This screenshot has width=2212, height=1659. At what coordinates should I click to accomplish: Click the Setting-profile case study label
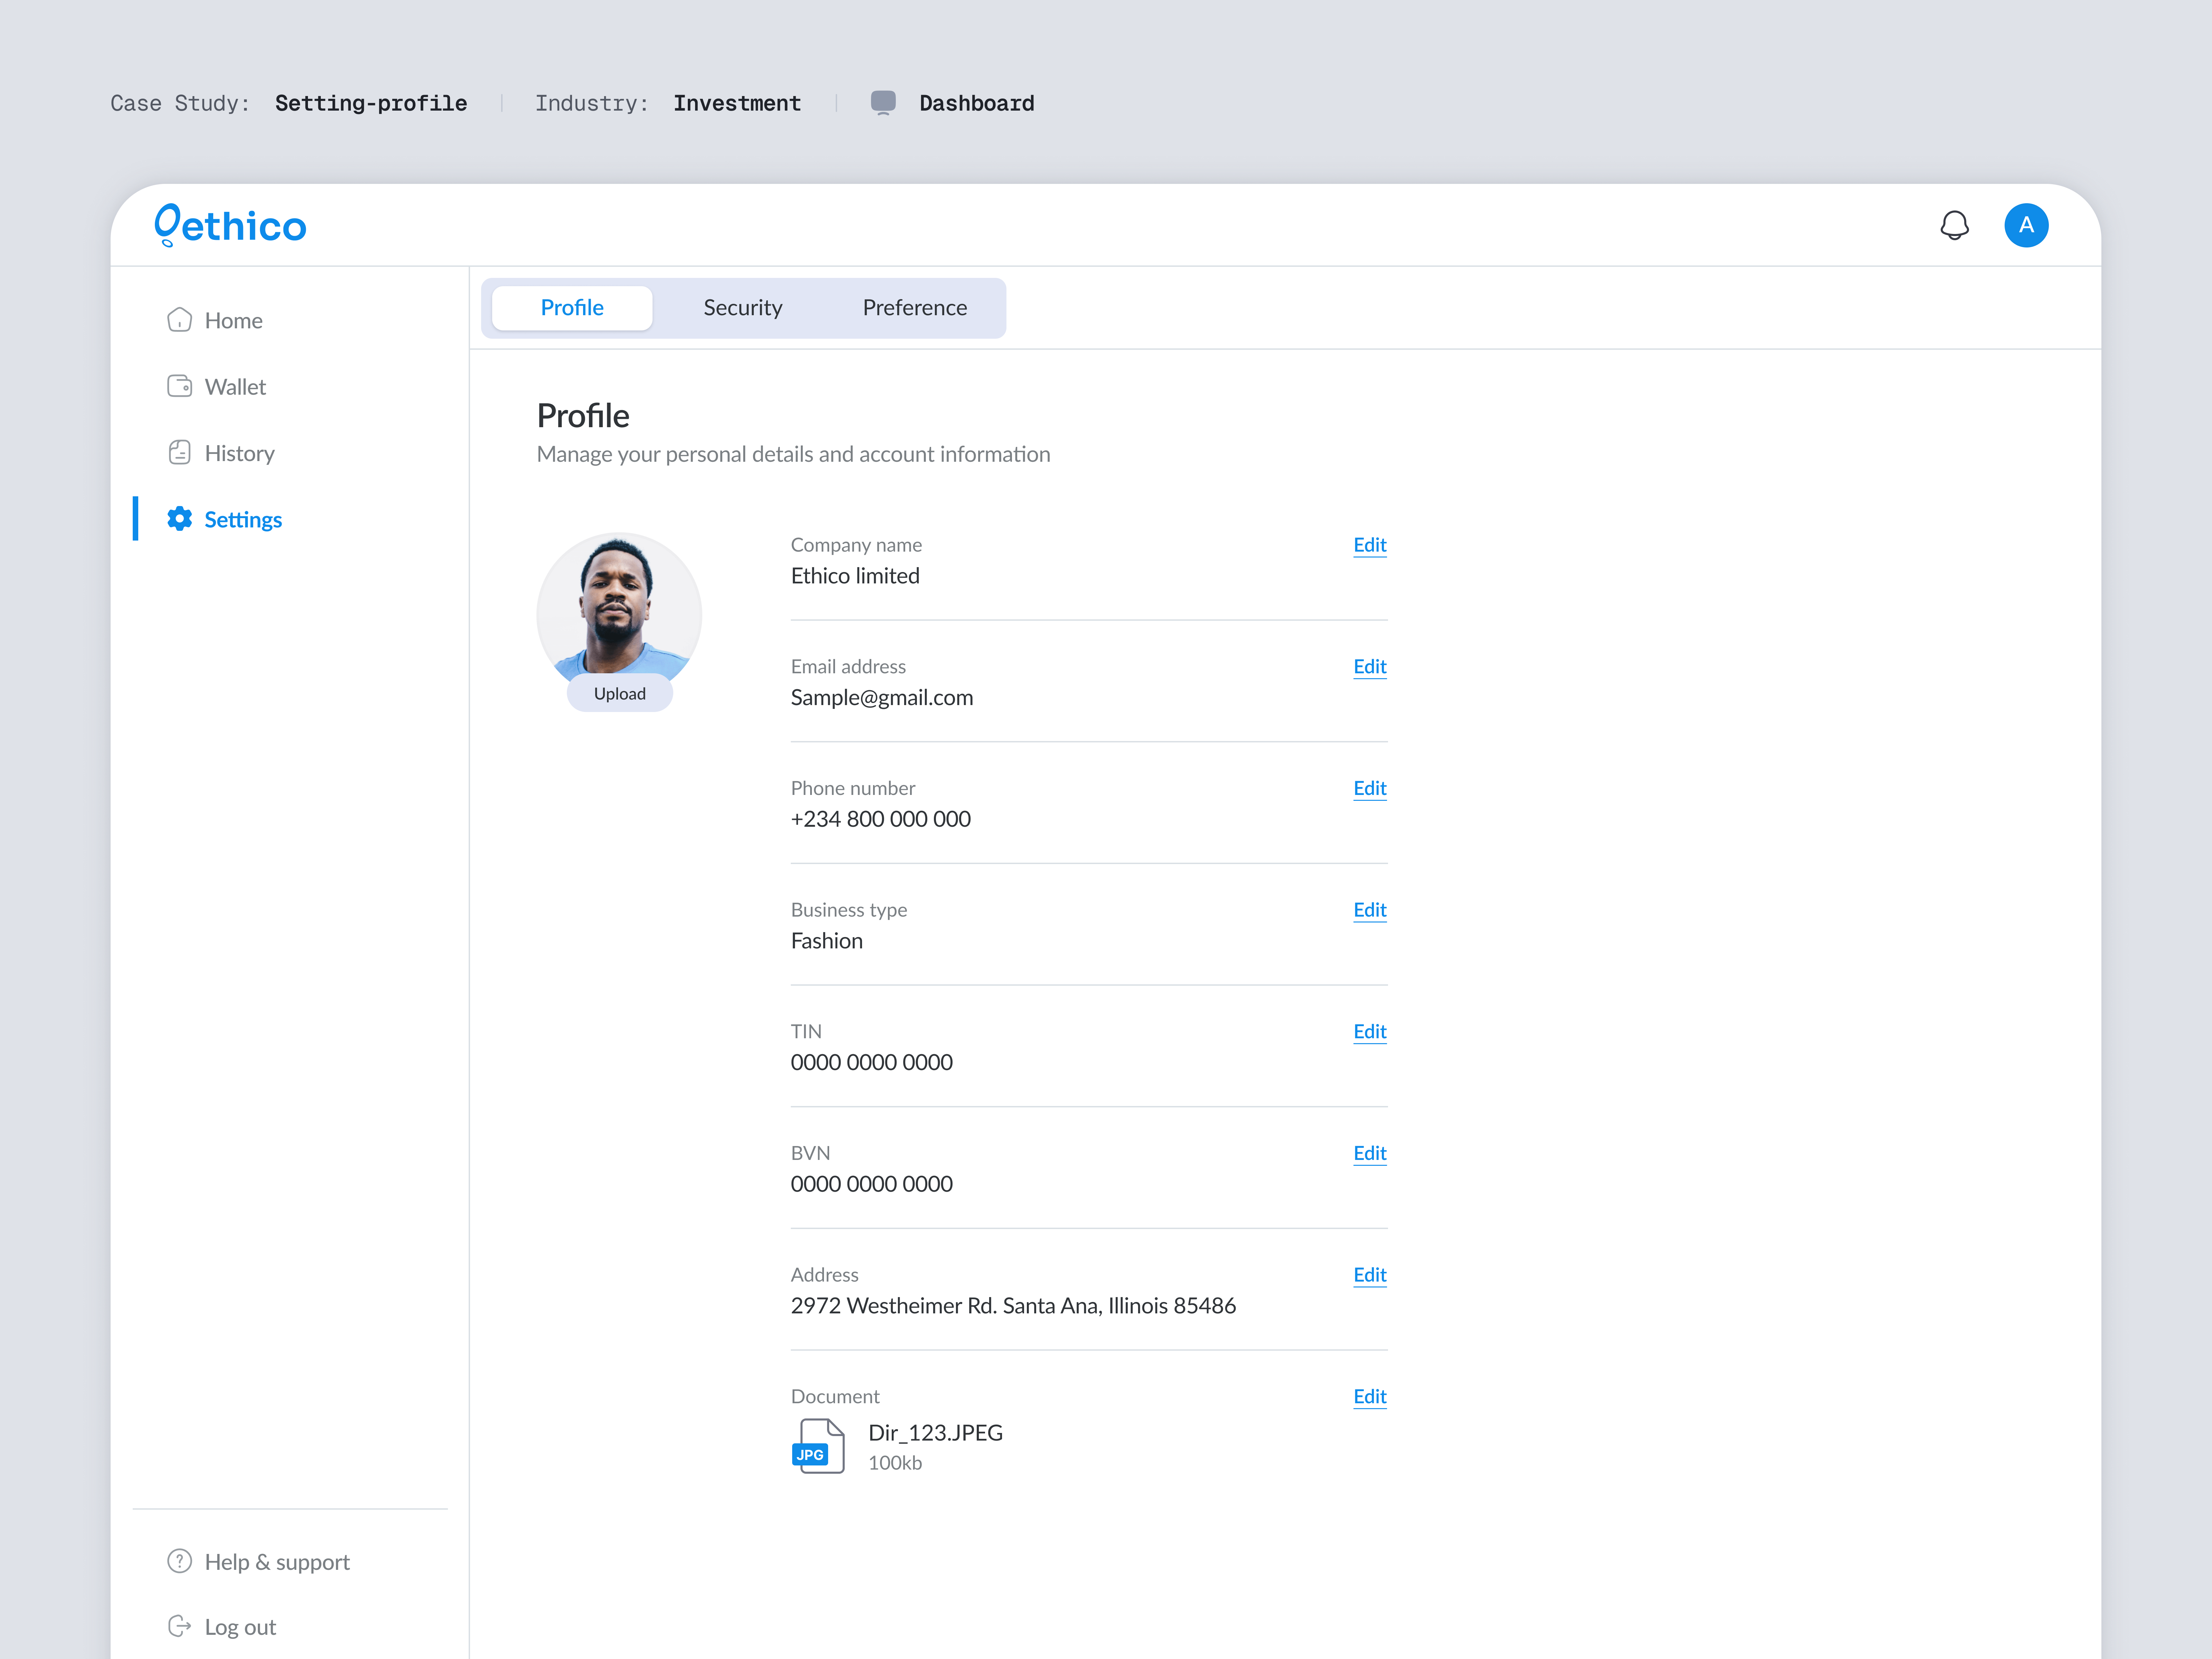(x=371, y=103)
